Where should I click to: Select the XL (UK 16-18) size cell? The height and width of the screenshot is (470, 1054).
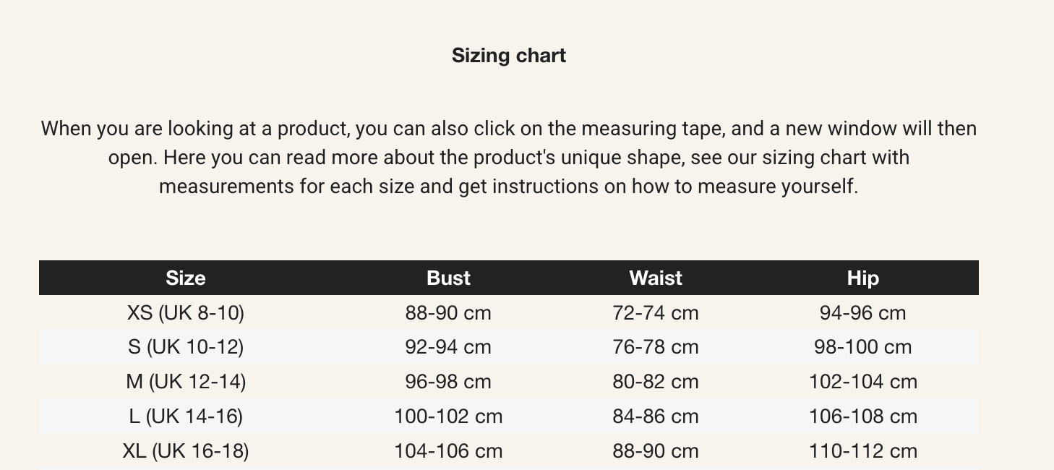click(186, 451)
